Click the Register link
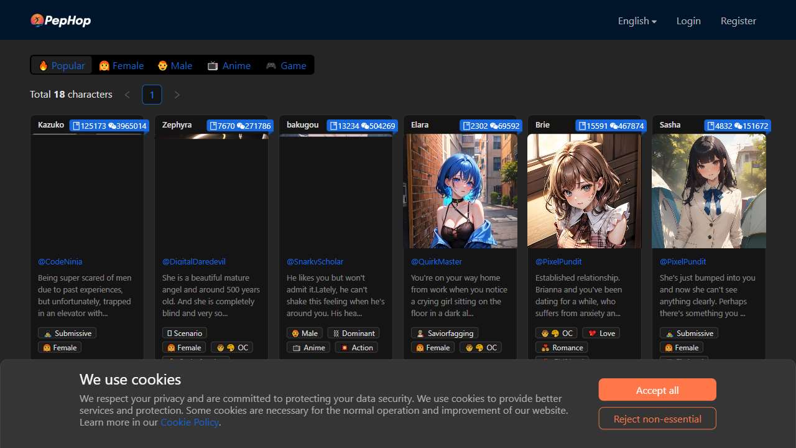Viewport: 796px width, 448px height. [x=738, y=21]
